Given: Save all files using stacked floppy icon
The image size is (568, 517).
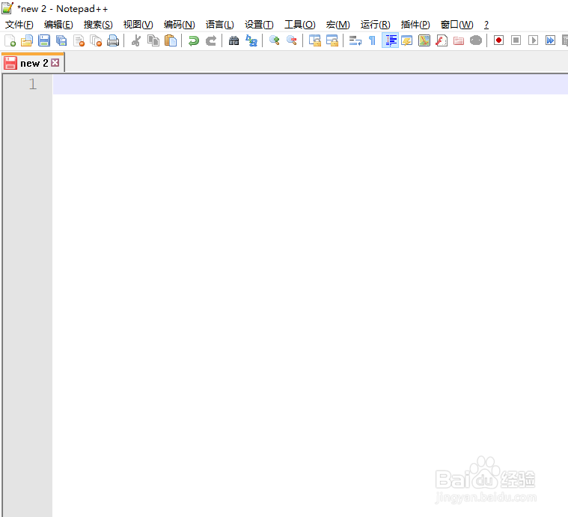Looking at the screenshot, I should tap(61, 40).
